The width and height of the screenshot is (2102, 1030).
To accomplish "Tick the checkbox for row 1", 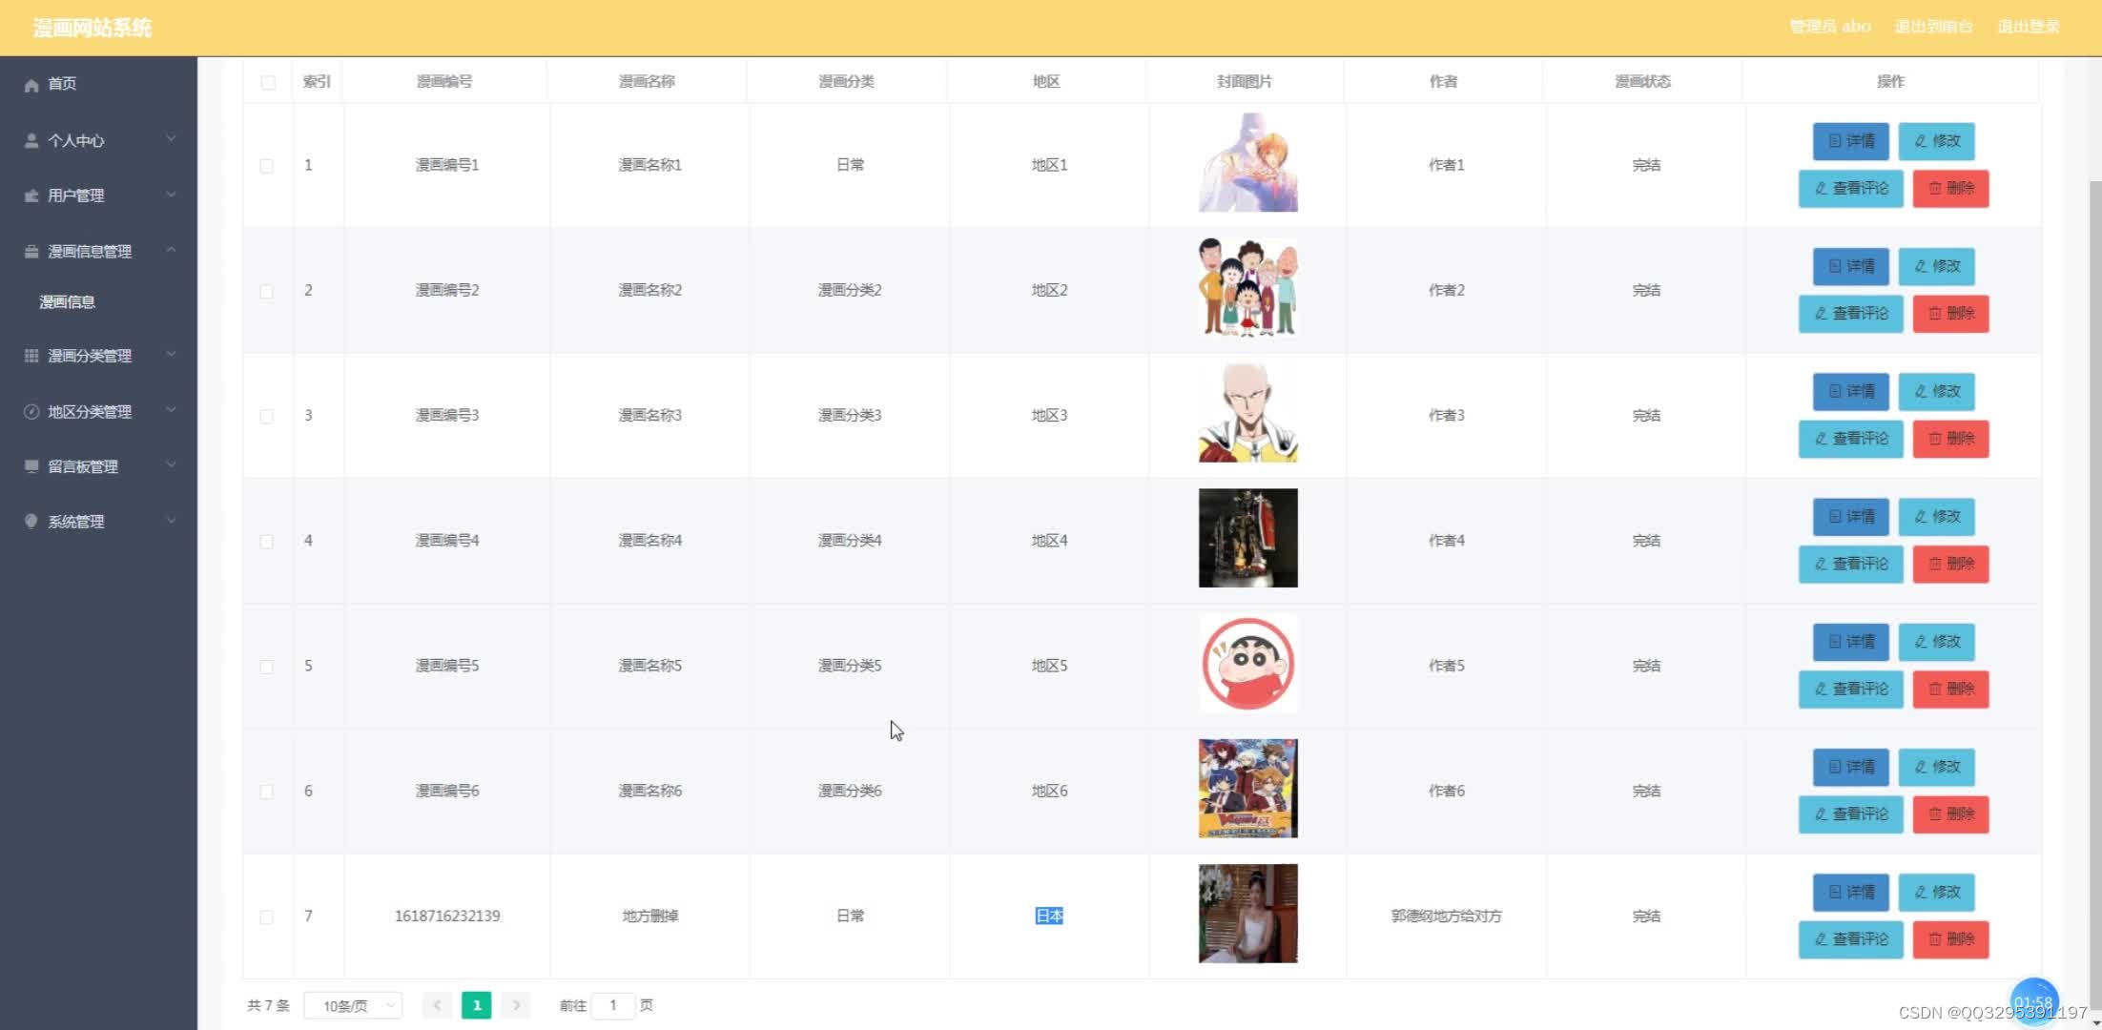I will pos(267,166).
